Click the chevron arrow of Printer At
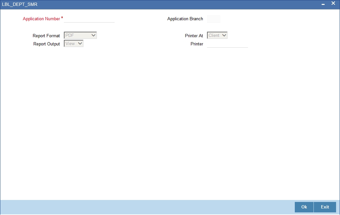Viewport: 340px width, 215px height. [224, 35]
